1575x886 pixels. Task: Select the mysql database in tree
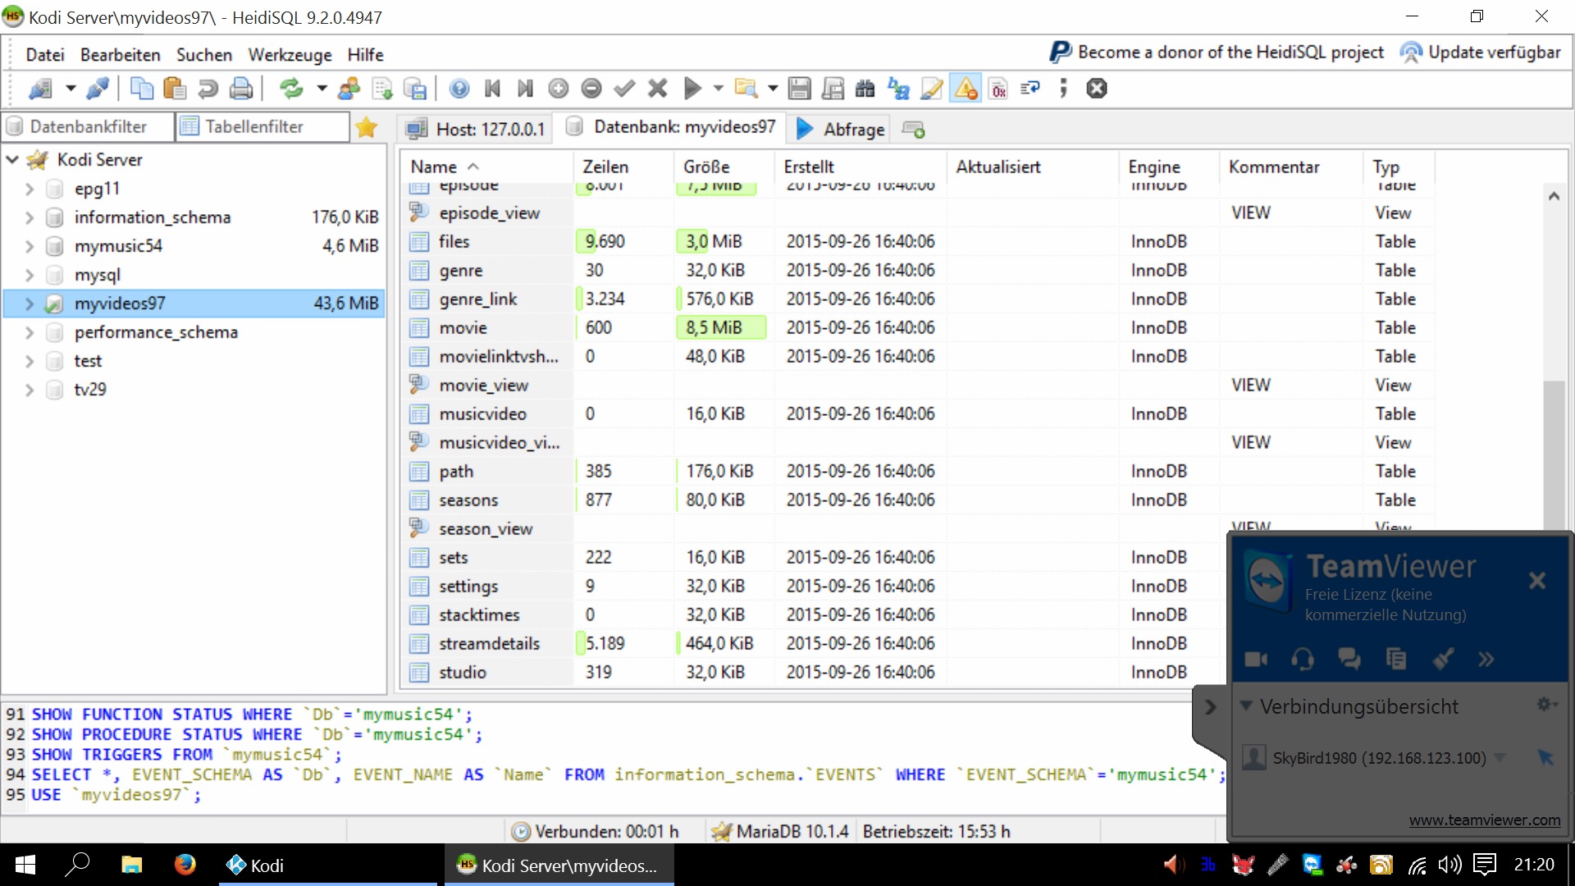pyautogui.click(x=97, y=275)
